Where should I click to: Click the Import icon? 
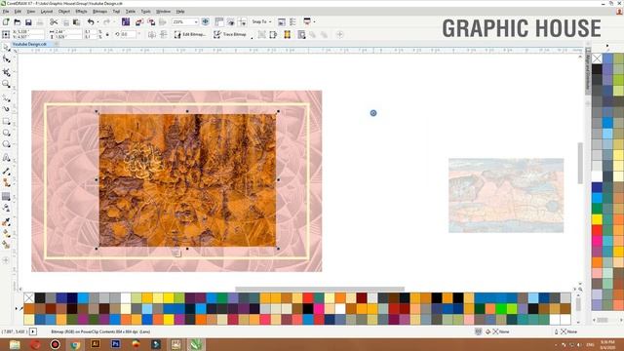pos(139,22)
